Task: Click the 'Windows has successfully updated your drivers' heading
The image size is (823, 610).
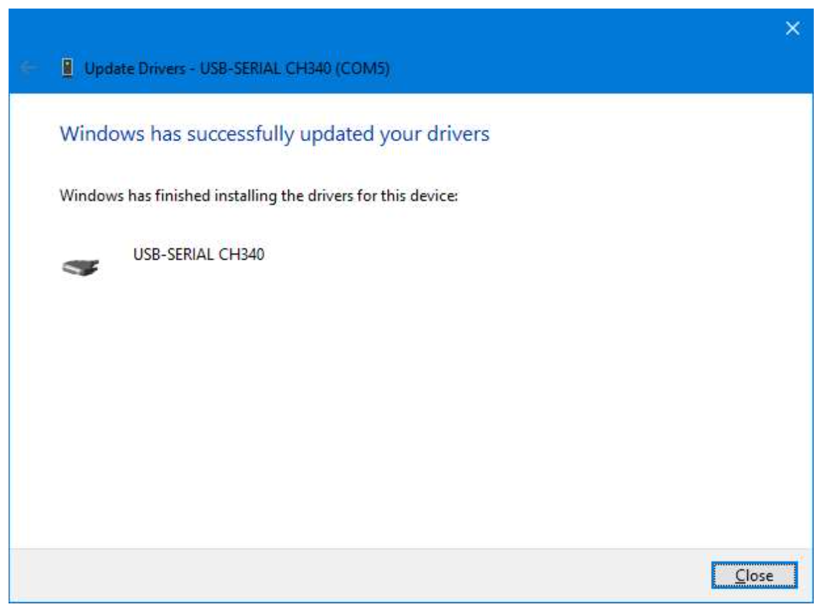Action: [x=274, y=134]
